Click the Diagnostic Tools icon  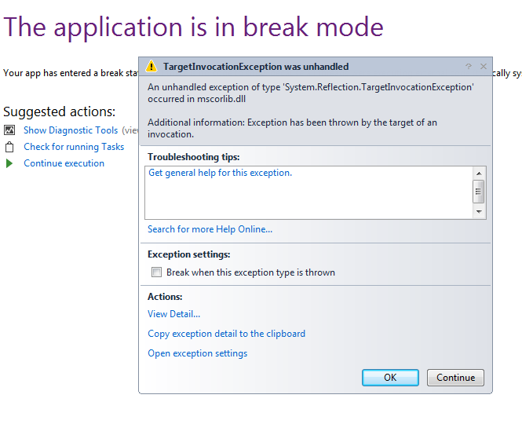click(x=9, y=130)
